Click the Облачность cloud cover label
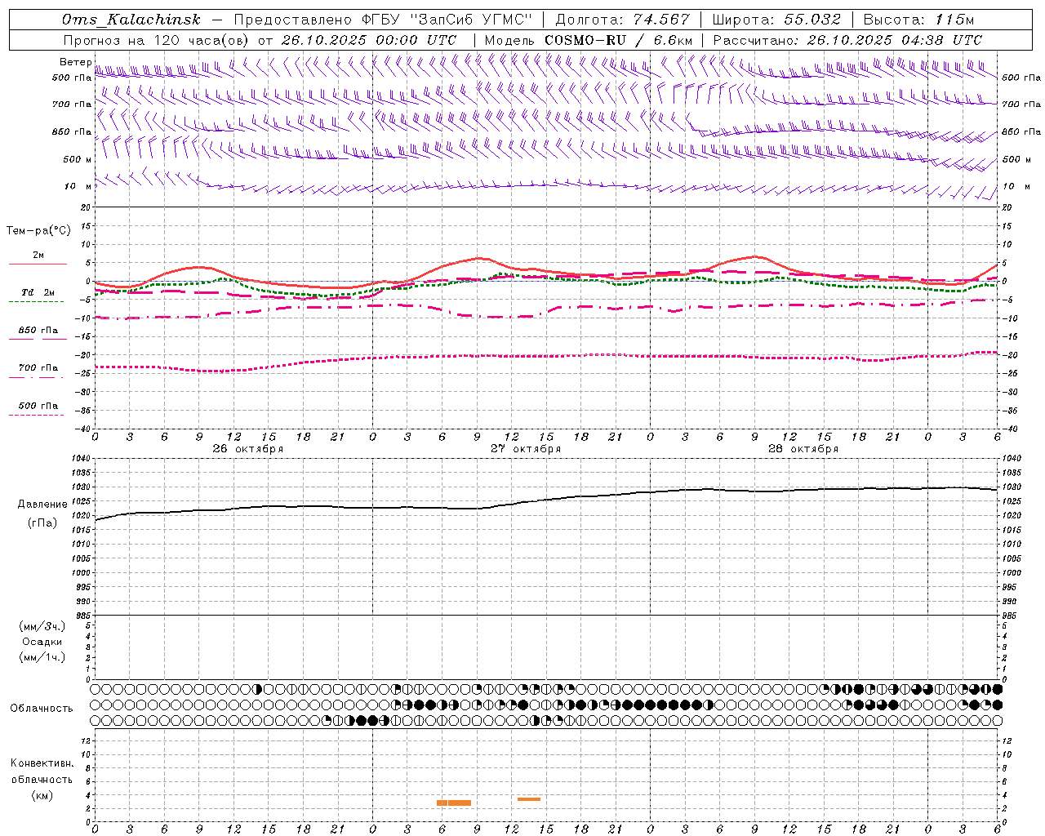Viewport: 1045px width, 836px height. pos(42,709)
